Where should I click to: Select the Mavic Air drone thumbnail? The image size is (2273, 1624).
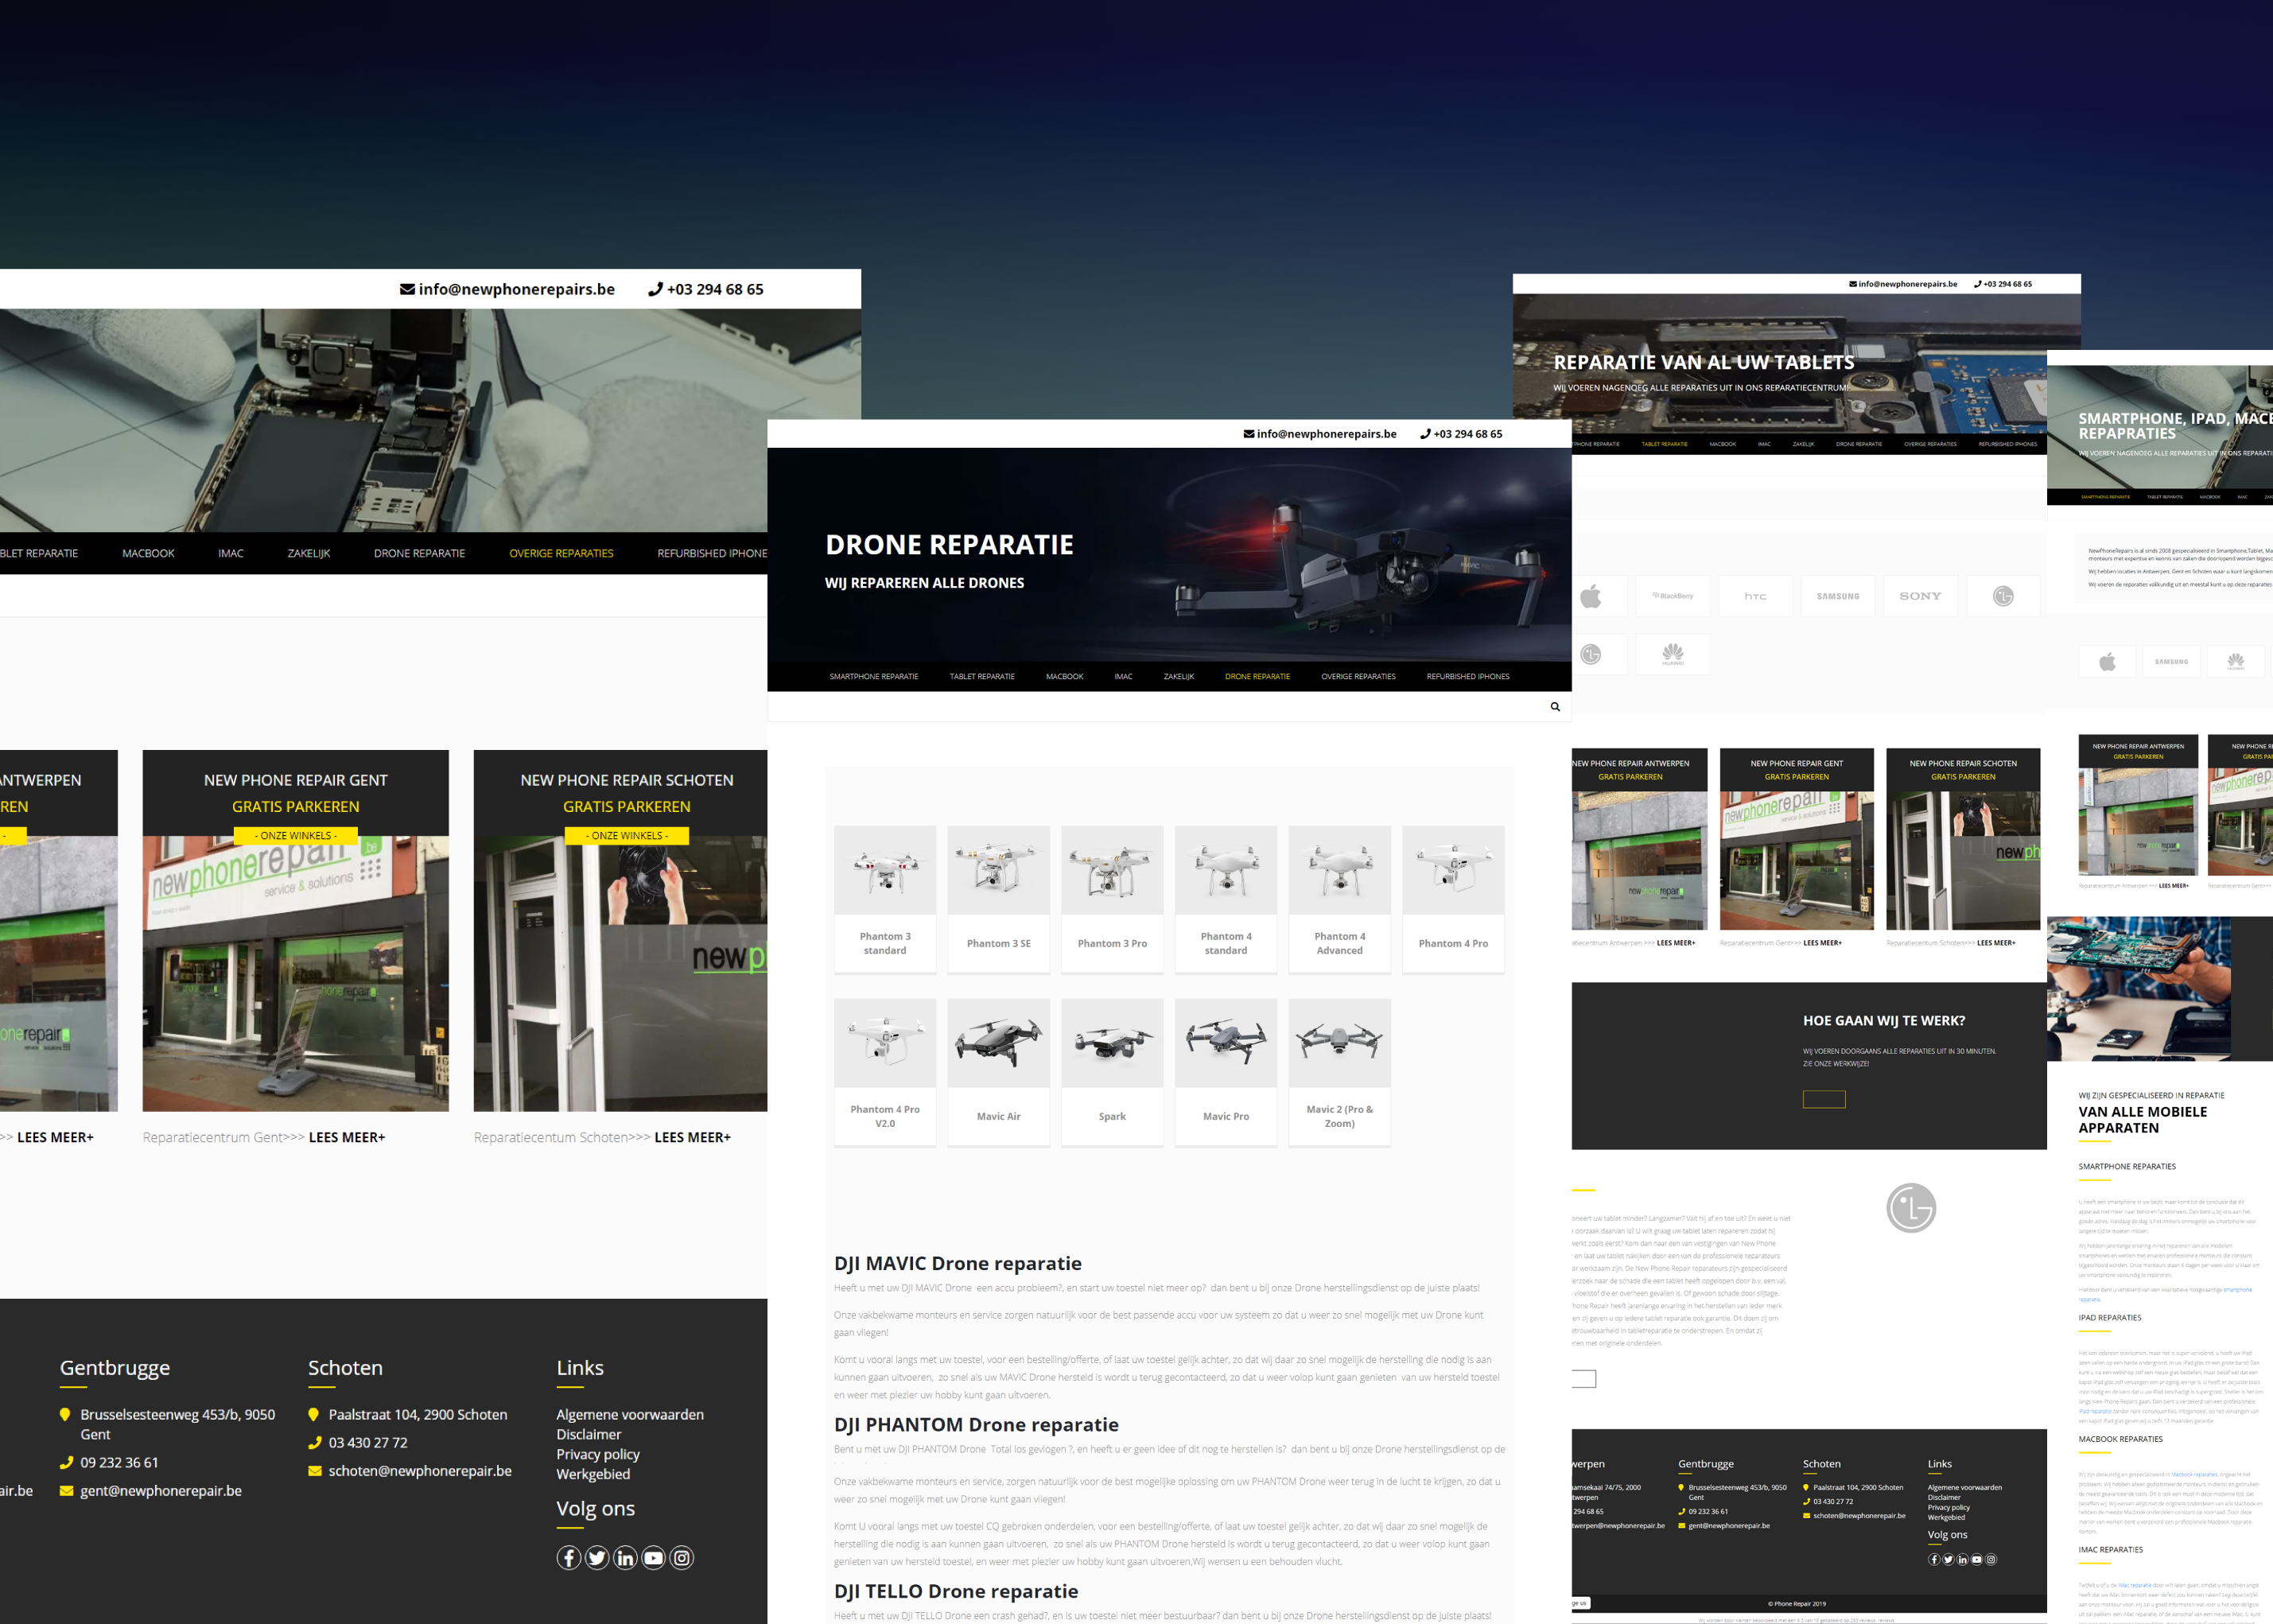(998, 1042)
